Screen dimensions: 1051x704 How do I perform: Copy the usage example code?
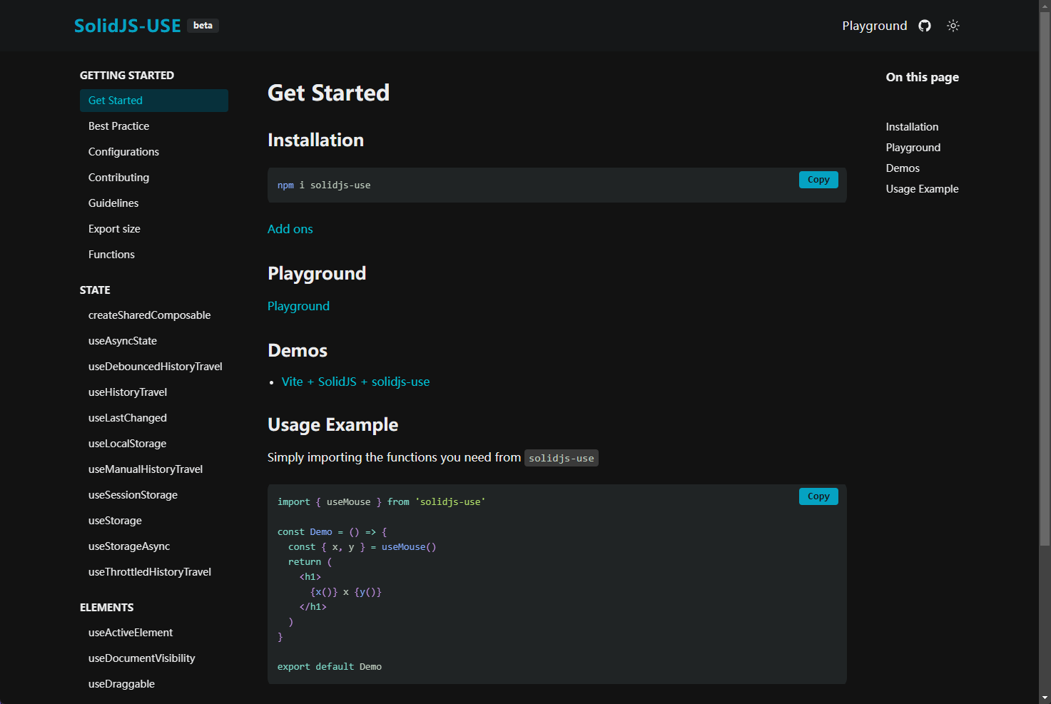pos(818,496)
